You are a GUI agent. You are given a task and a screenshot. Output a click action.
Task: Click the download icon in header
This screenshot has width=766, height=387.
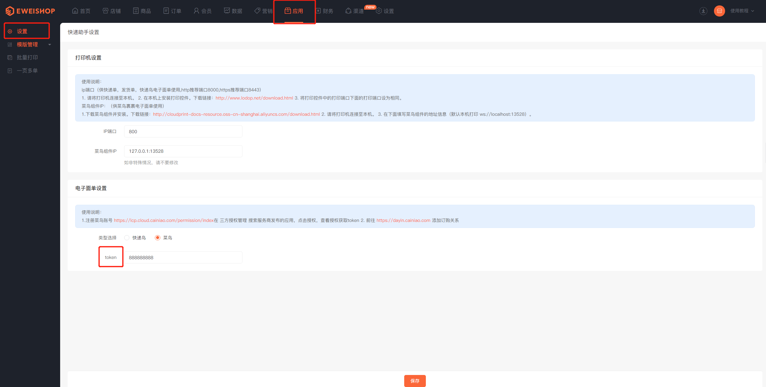[x=703, y=11]
